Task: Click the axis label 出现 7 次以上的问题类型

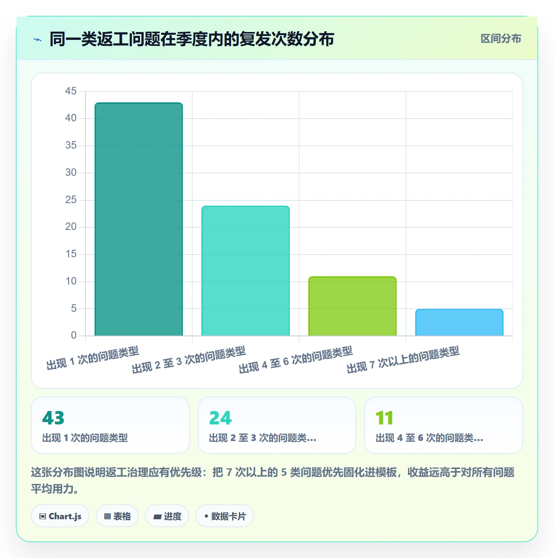Action: [403, 360]
